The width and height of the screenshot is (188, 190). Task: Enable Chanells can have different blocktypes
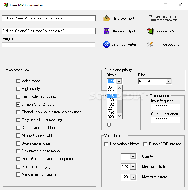[x=18, y=112]
